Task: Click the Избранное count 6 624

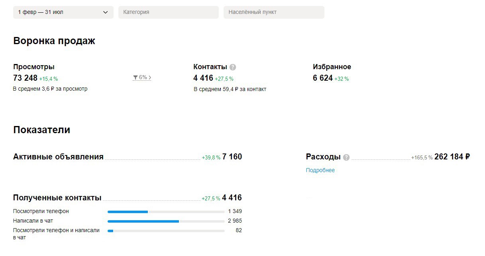Action: pos(322,78)
